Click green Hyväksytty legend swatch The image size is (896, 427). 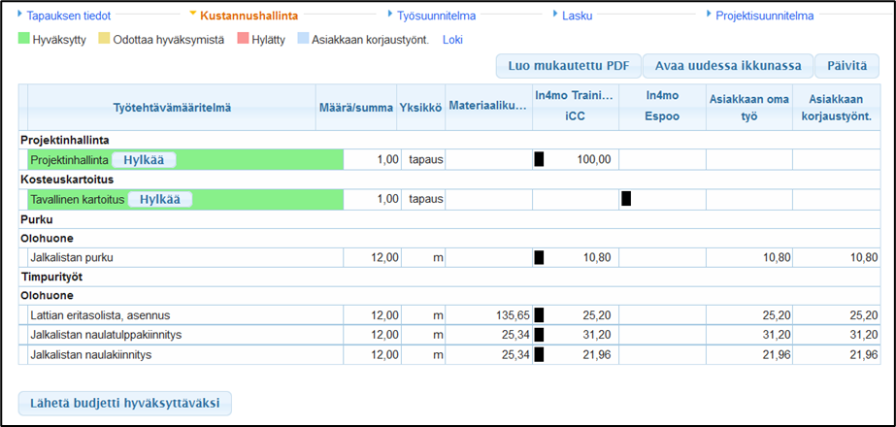tap(24, 40)
